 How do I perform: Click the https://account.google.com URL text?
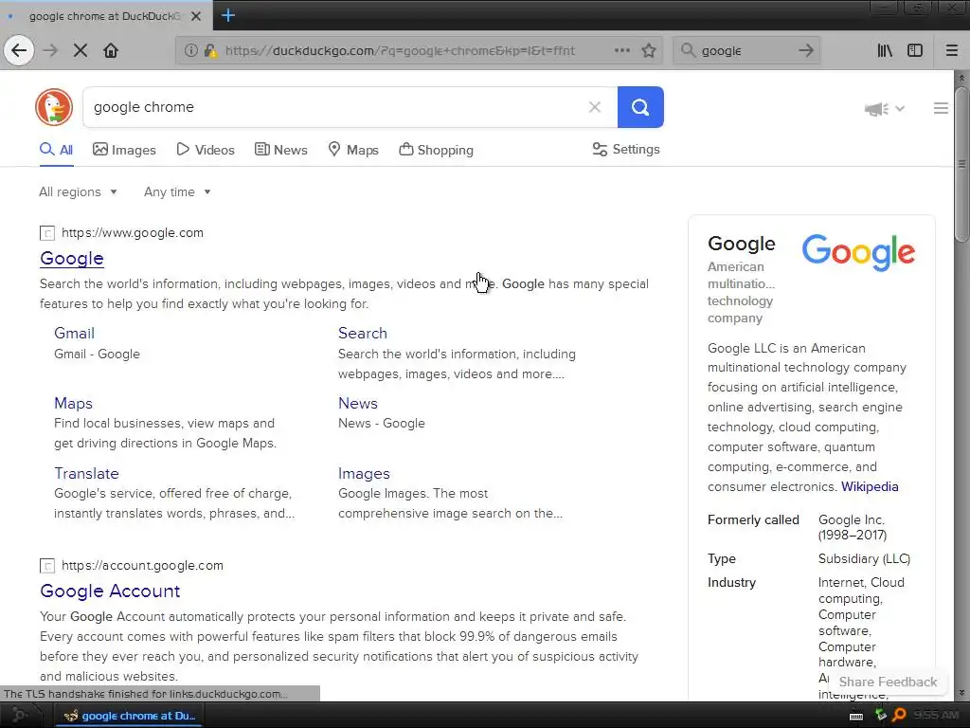point(142,565)
